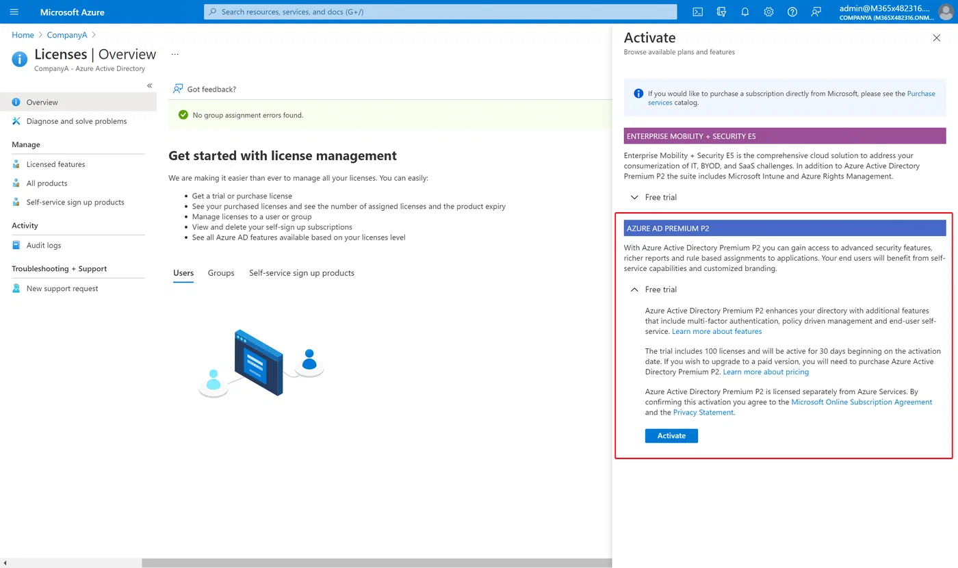The height and width of the screenshot is (568, 958).
Task: Click the Activate button for Azure AD Premium P2
Action: (x=671, y=436)
